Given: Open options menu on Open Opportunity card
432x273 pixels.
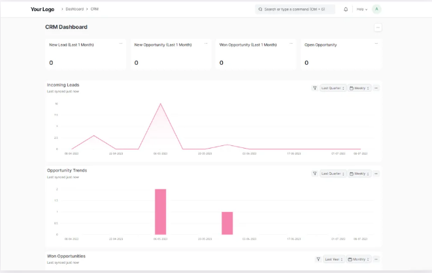Looking at the screenshot, I should coord(376,44).
